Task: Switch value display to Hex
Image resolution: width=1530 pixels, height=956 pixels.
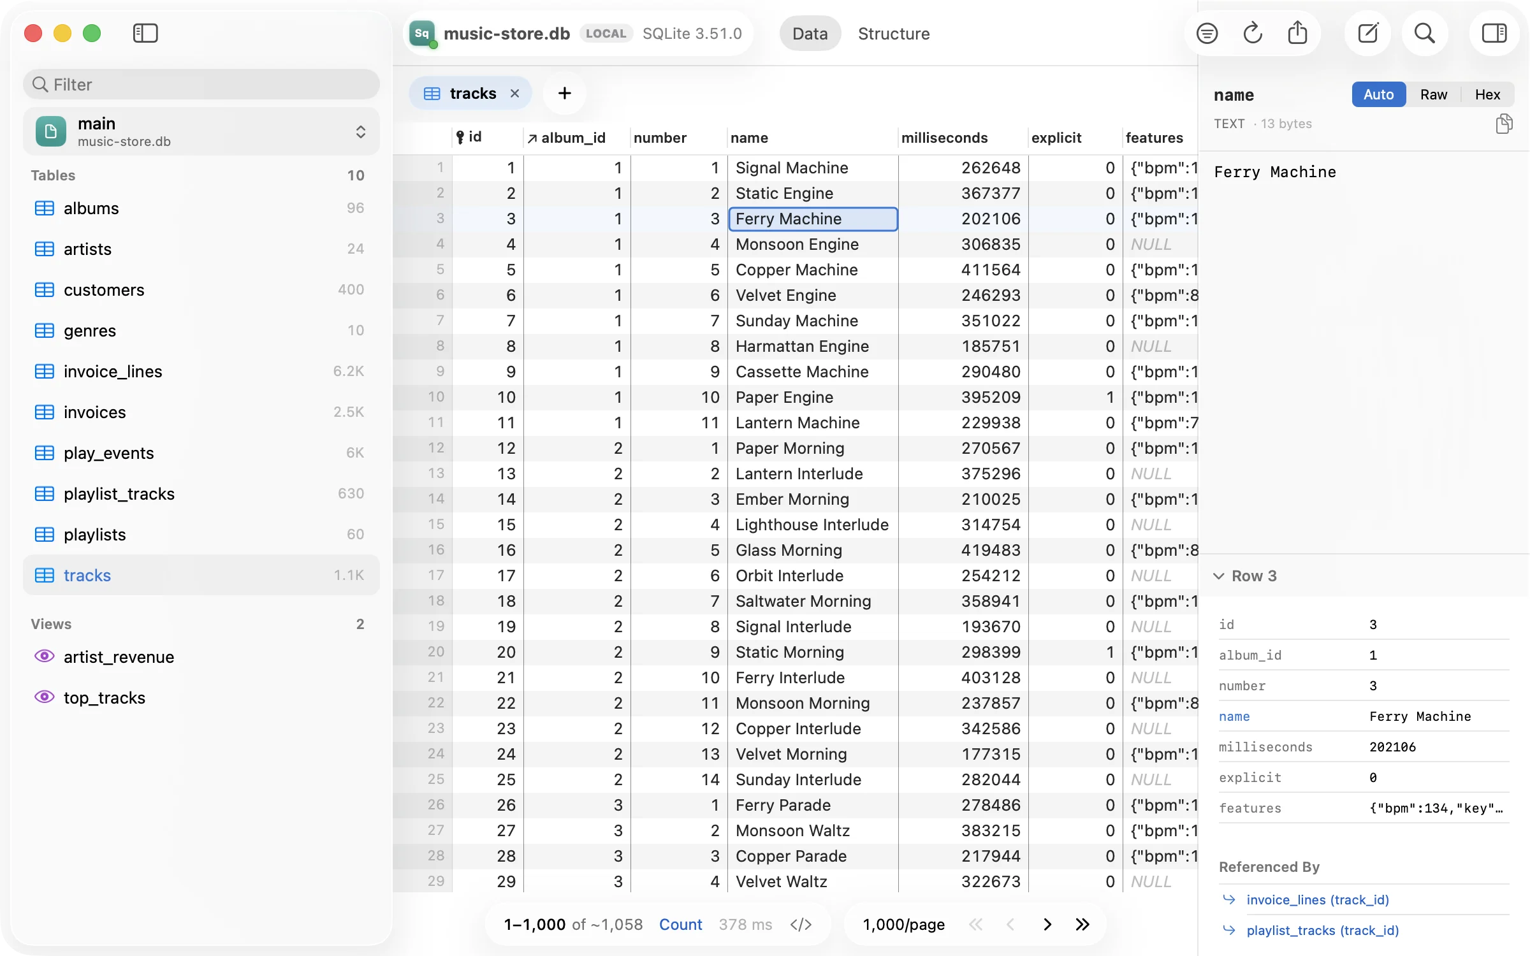Action: click(1487, 94)
